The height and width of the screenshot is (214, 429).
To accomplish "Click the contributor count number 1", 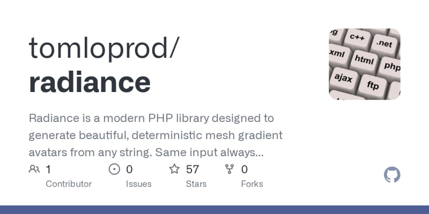I will 49,170.
